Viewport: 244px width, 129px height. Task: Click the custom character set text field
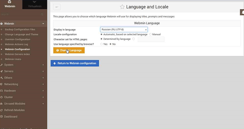151,39
